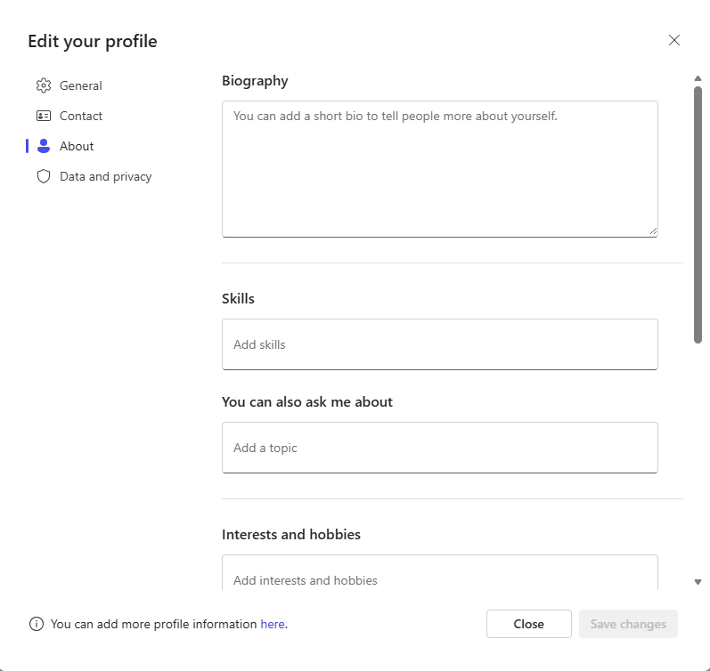This screenshot has height=671, width=710.
Task: Click the person icon beside About
Action: point(44,146)
